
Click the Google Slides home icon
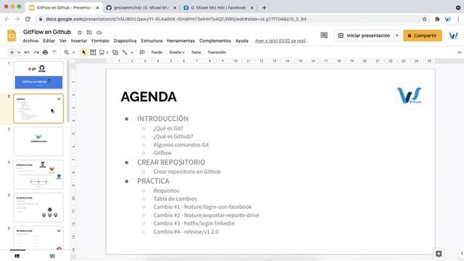tap(12, 36)
